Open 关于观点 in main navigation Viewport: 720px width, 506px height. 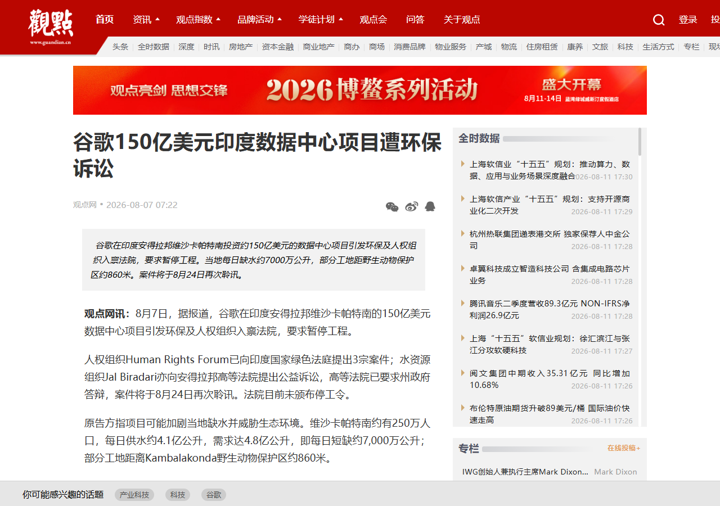(x=462, y=20)
